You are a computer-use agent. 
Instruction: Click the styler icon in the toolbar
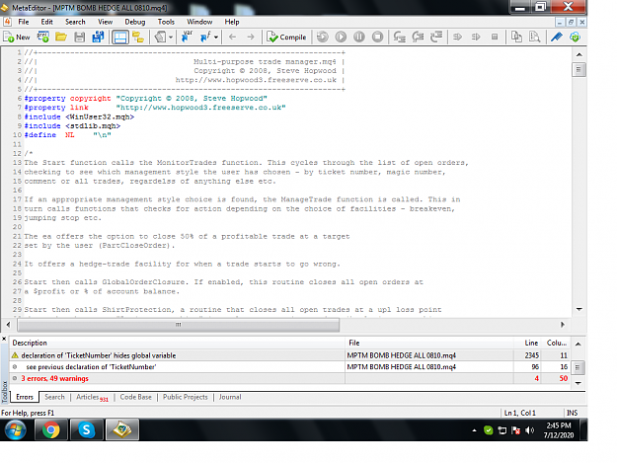pos(160,37)
